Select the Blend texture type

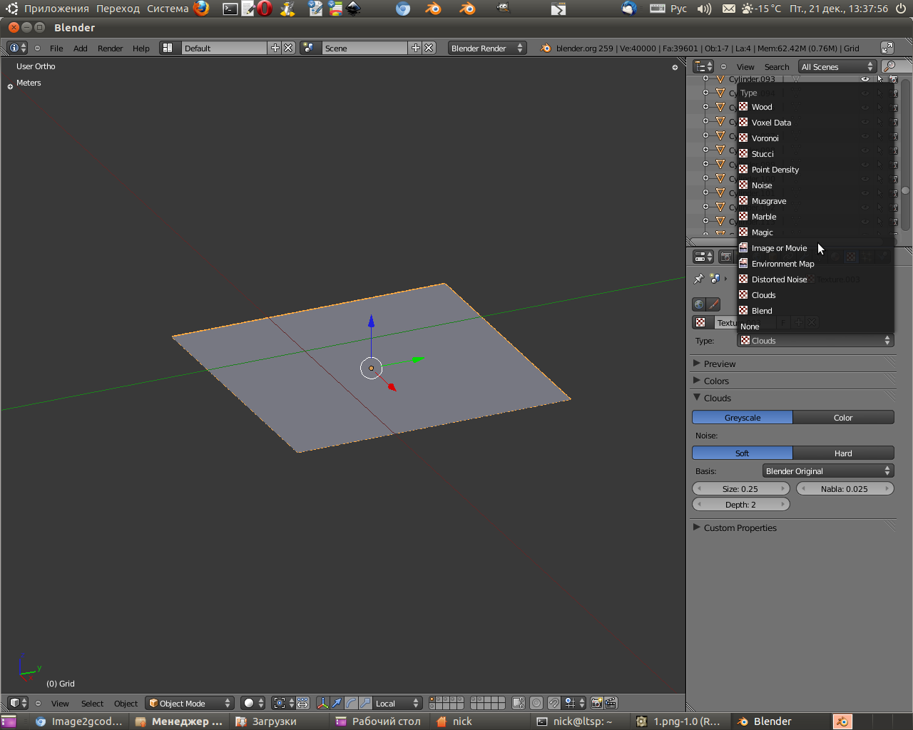pos(815,311)
